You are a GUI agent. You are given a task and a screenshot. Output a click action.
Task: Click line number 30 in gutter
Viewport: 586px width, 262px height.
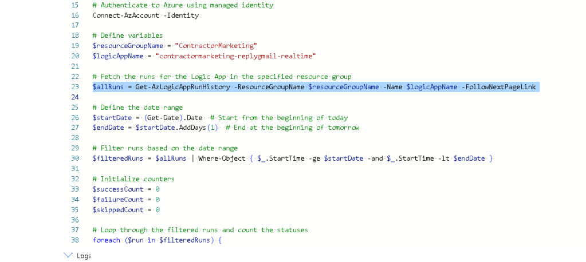point(74,158)
